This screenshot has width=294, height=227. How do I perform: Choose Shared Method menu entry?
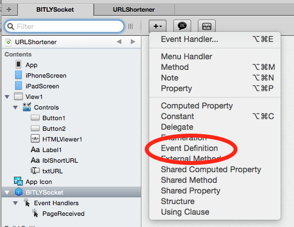189,180
